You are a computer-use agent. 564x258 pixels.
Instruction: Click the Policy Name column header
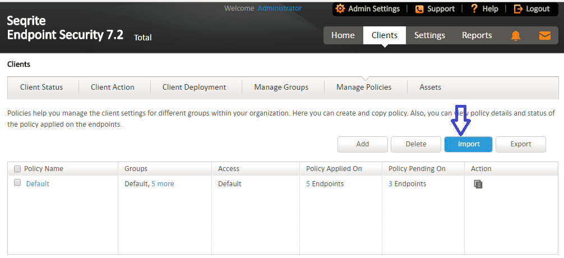pyautogui.click(x=44, y=169)
